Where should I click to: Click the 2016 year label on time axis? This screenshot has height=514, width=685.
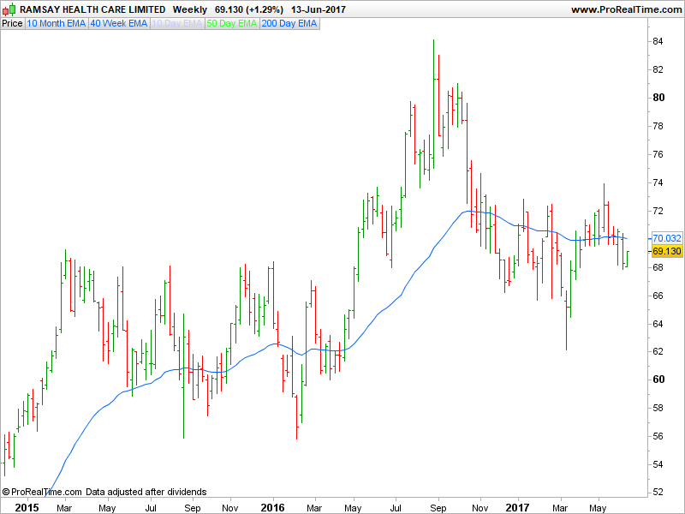tap(272, 508)
